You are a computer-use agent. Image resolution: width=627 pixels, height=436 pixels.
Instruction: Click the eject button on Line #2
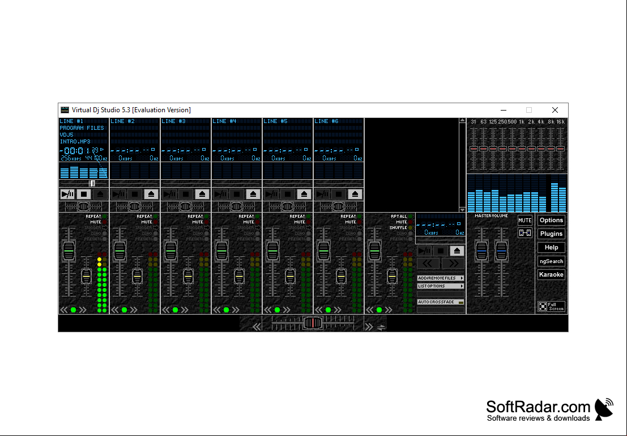click(x=151, y=194)
